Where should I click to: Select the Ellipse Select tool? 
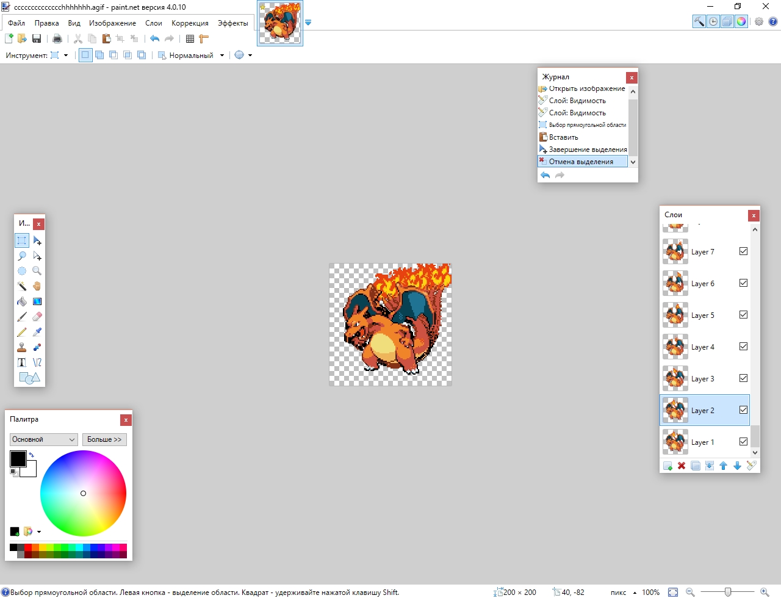22,271
